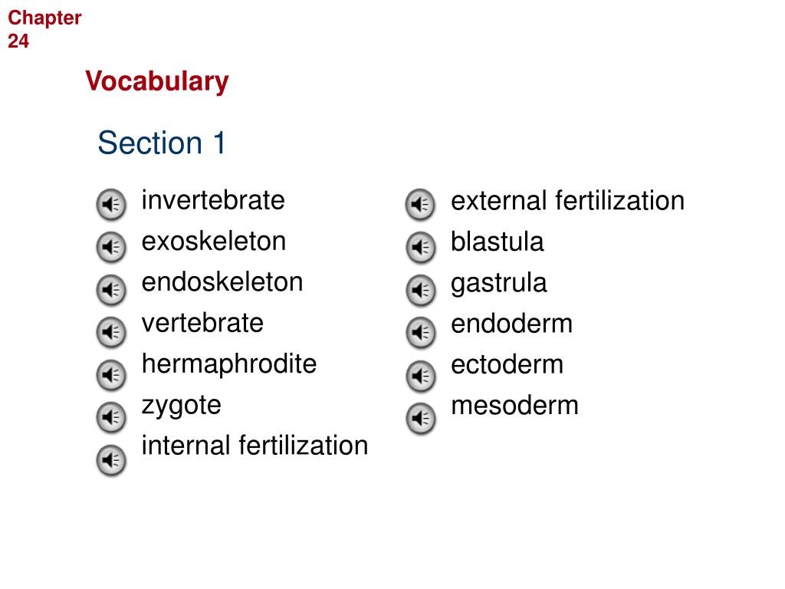The image size is (785, 589).
Task: Play audio for mesoderm
Action: [420, 418]
